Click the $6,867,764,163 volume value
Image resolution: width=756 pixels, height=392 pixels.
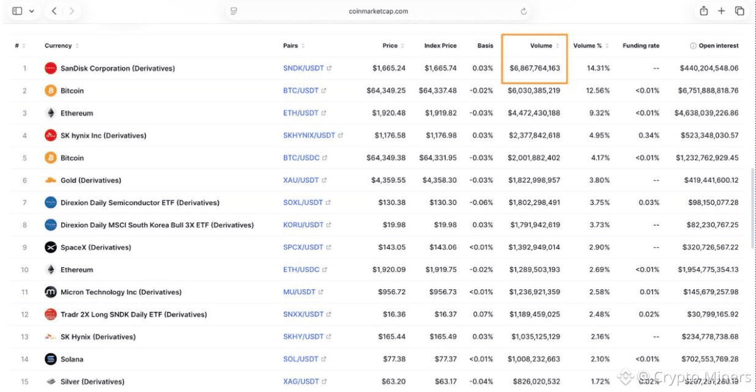point(535,68)
